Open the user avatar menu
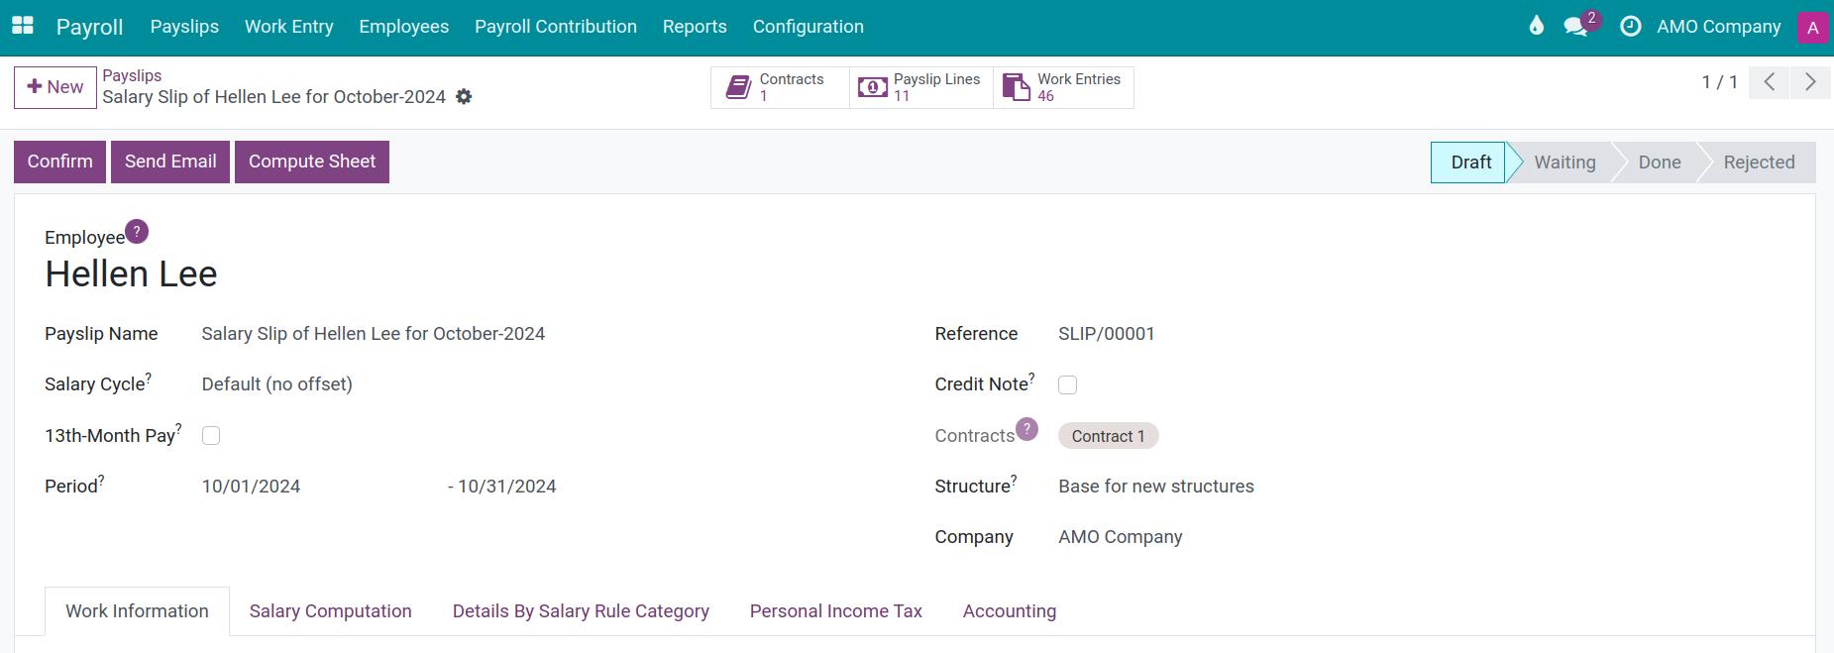1834x653 pixels. click(x=1812, y=27)
